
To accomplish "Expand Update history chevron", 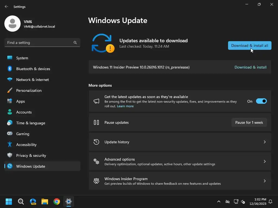I will pyautogui.click(x=264, y=142).
